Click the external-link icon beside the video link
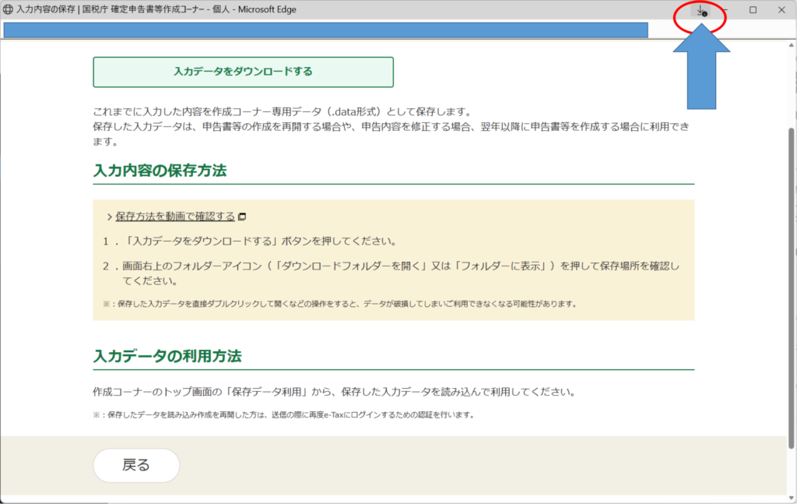 tap(242, 217)
